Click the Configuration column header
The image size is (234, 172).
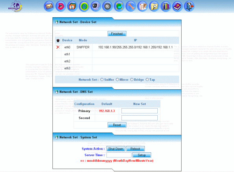[x=84, y=104]
